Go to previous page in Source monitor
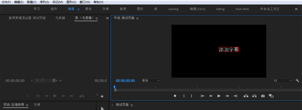The width and height of the screenshot is (302, 110). coord(32,81)
